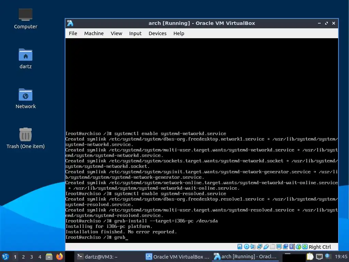
Task: Switch to workspace 1
Action: 15,257
